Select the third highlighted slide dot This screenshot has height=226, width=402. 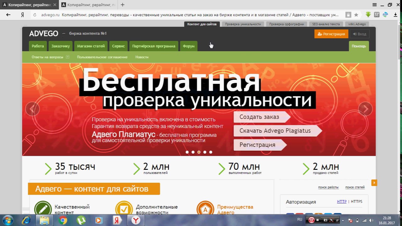(199, 152)
